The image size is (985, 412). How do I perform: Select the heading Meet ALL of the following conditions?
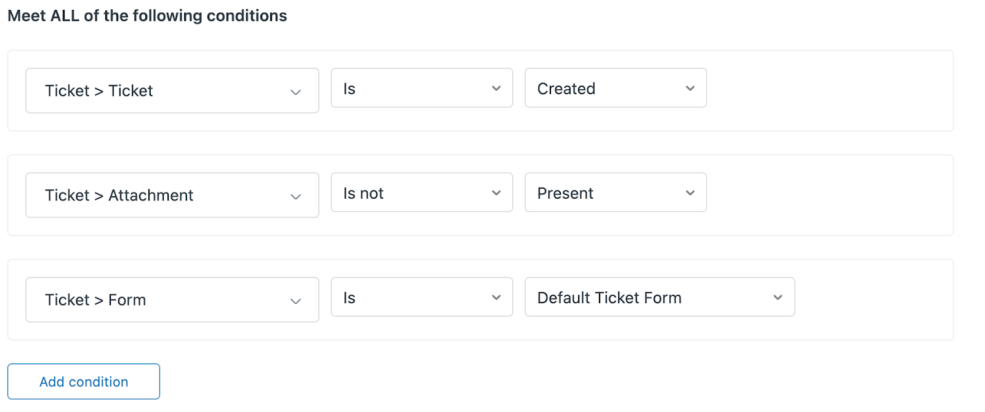click(x=147, y=15)
